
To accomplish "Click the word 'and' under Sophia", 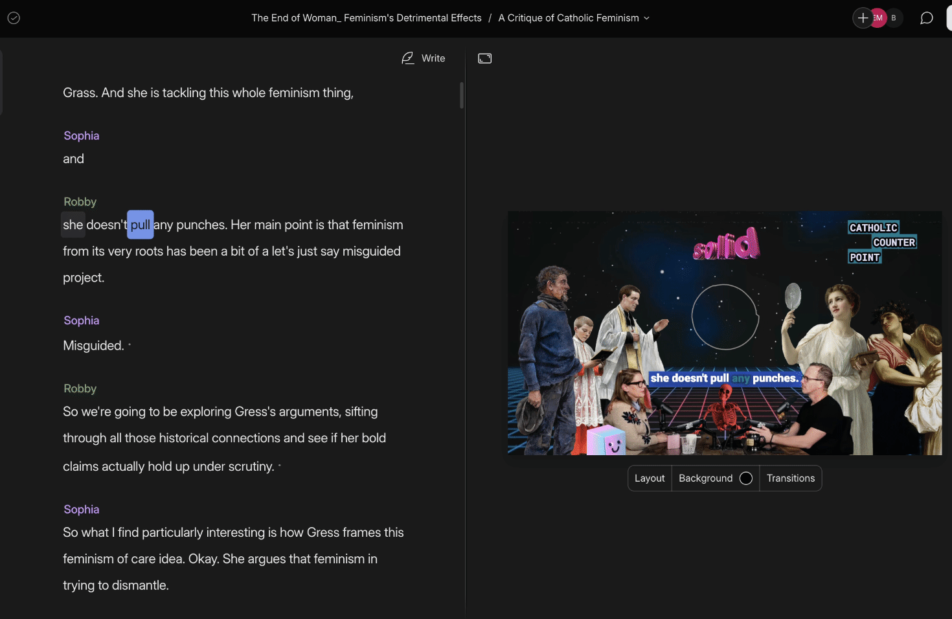I will pyautogui.click(x=73, y=159).
